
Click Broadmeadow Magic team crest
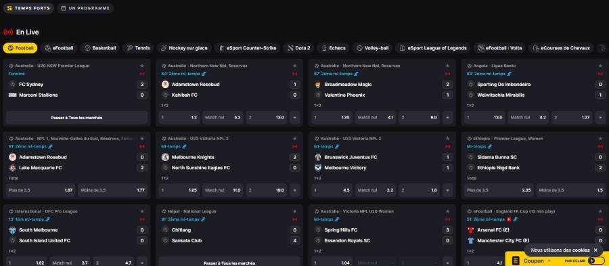[x=318, y=84]
